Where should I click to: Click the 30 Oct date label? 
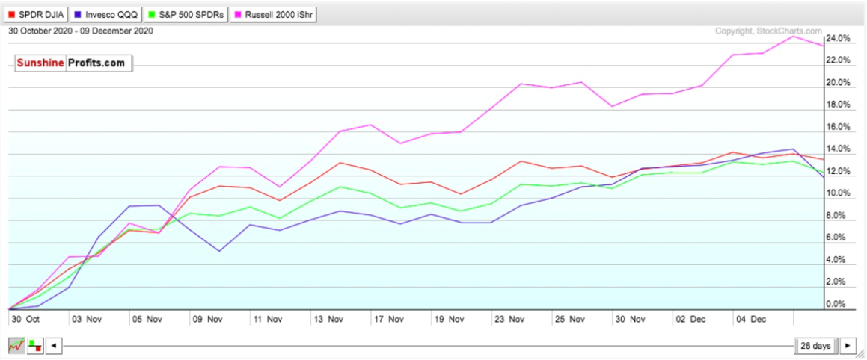[26, 319]
